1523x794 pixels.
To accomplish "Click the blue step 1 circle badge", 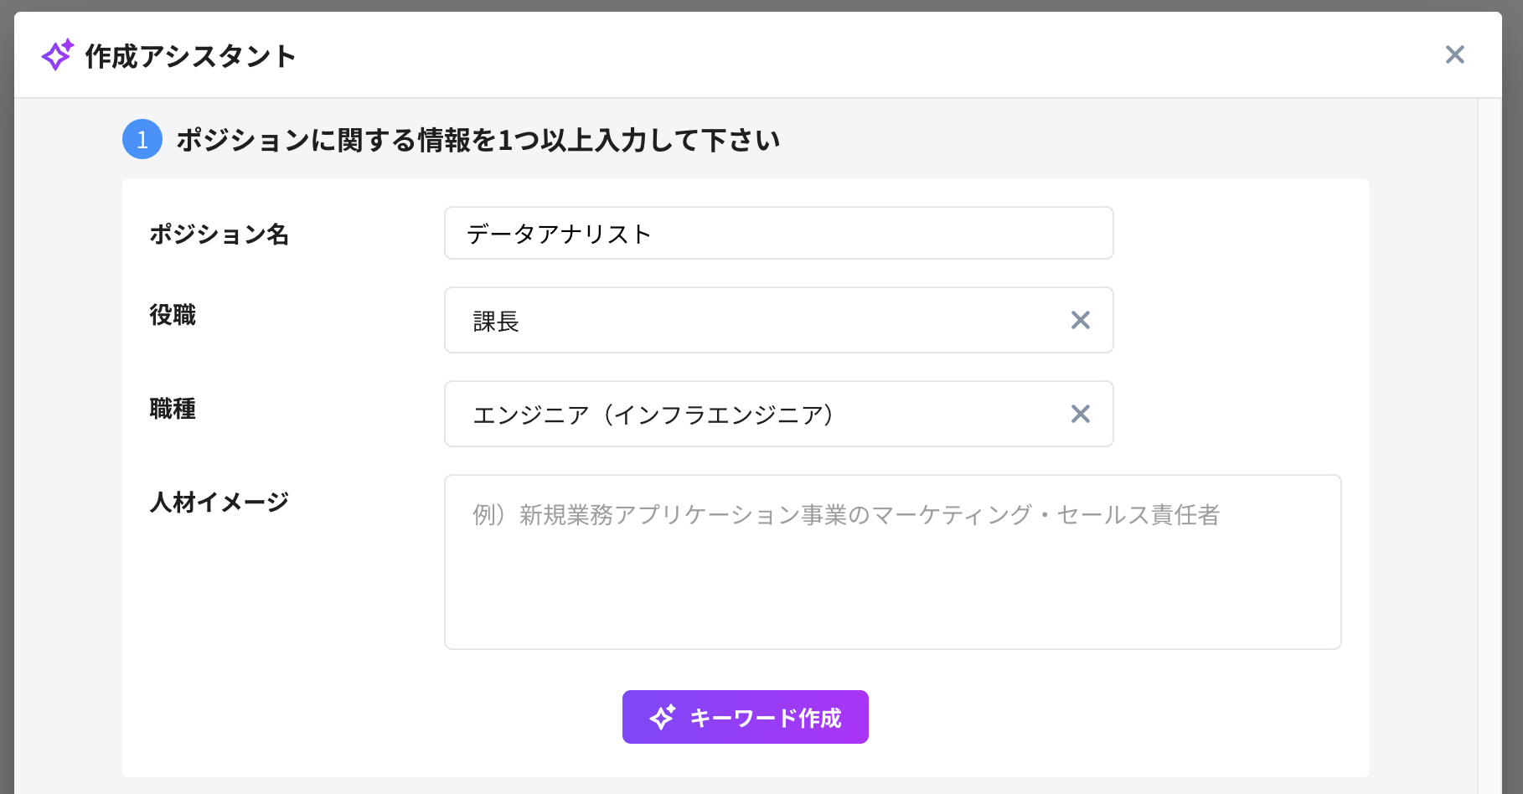I will pos(142,139).
